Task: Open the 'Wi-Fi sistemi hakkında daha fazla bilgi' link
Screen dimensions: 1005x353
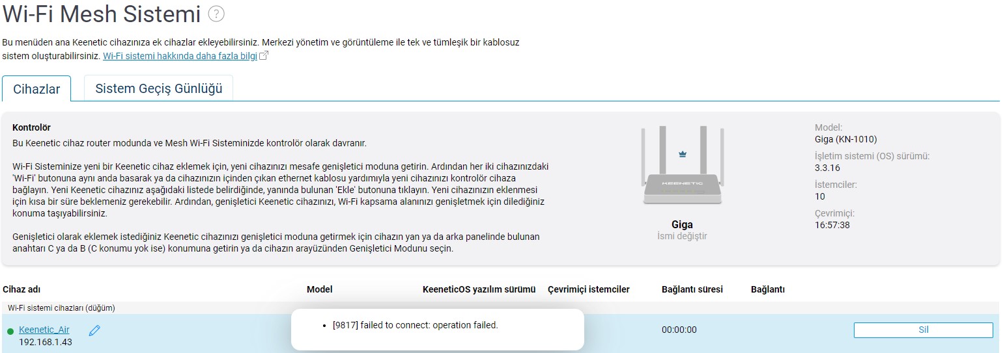Action: (180, 56)
